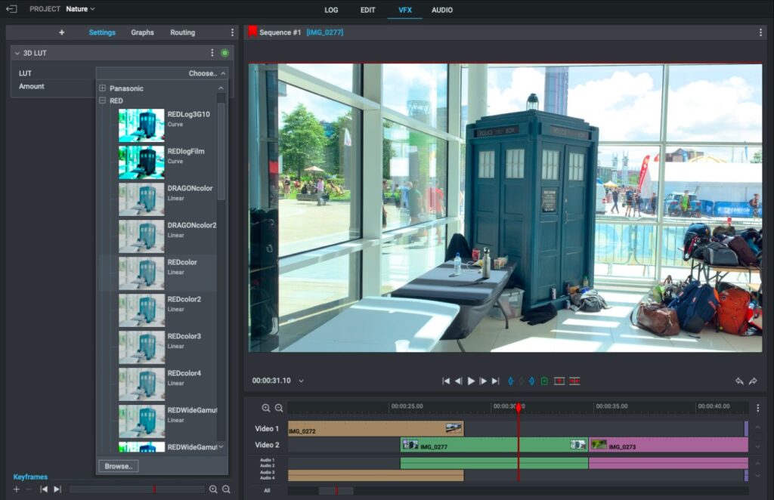Click the Browse button
The height and width of the screenshot is (500, 774).
[x=118, y=466]
